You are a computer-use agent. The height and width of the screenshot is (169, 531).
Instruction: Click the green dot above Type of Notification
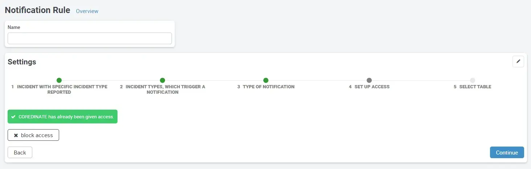[x=266, y=80]
